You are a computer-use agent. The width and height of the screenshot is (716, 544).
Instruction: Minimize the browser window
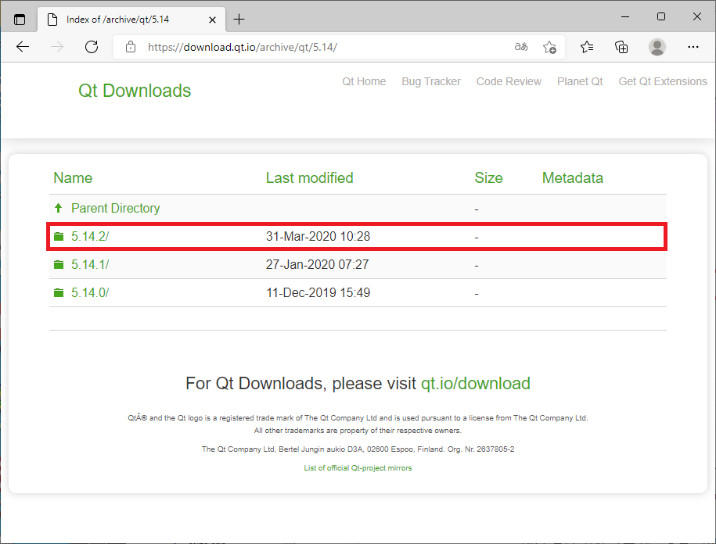click(x=625, y=16)
